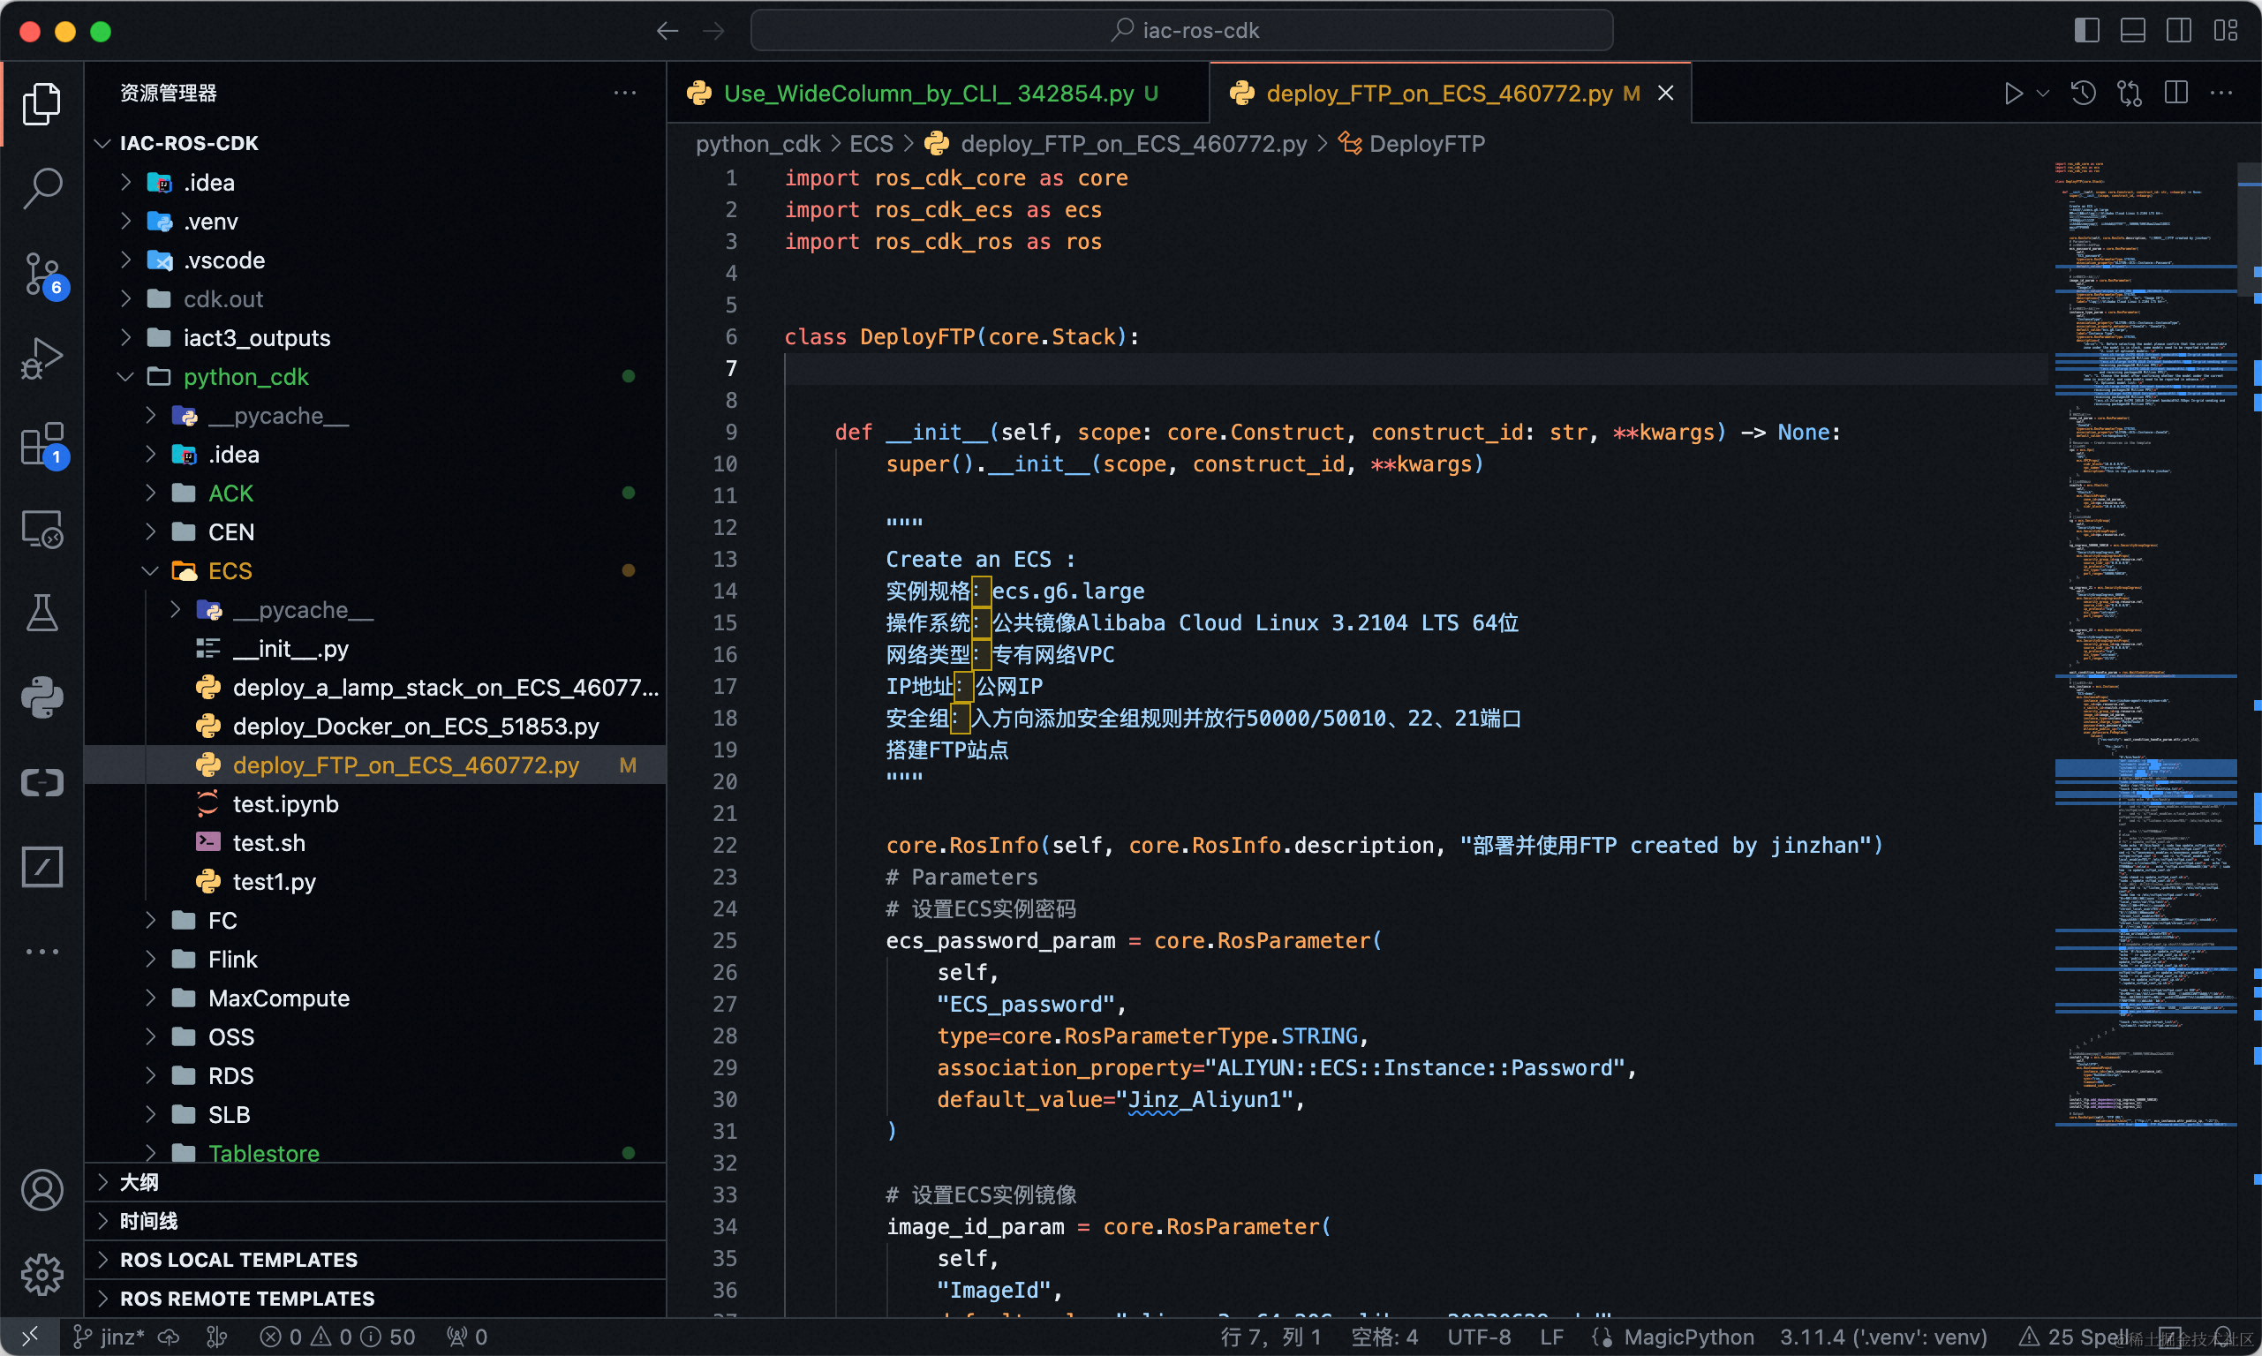Change indentation 空格: 4 setting
The width and height of the screenshot is (2262, 1356).
pos(1384,1337)
